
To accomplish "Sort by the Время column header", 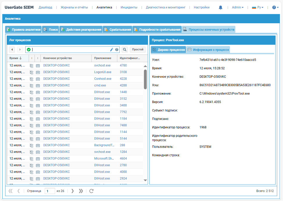I will tap(16, 58).
